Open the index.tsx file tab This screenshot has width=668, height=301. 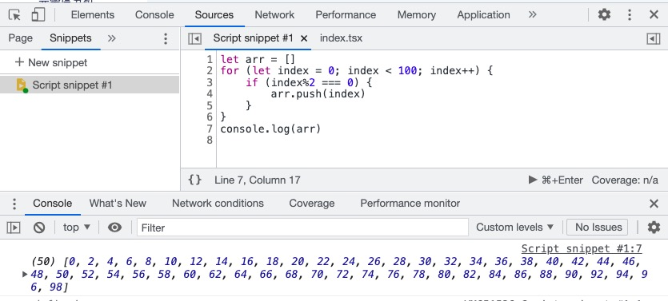(x=341, y=38)
